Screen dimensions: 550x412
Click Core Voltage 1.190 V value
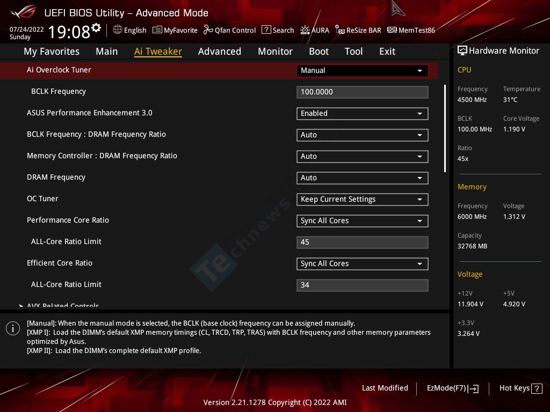pos(514,129)
